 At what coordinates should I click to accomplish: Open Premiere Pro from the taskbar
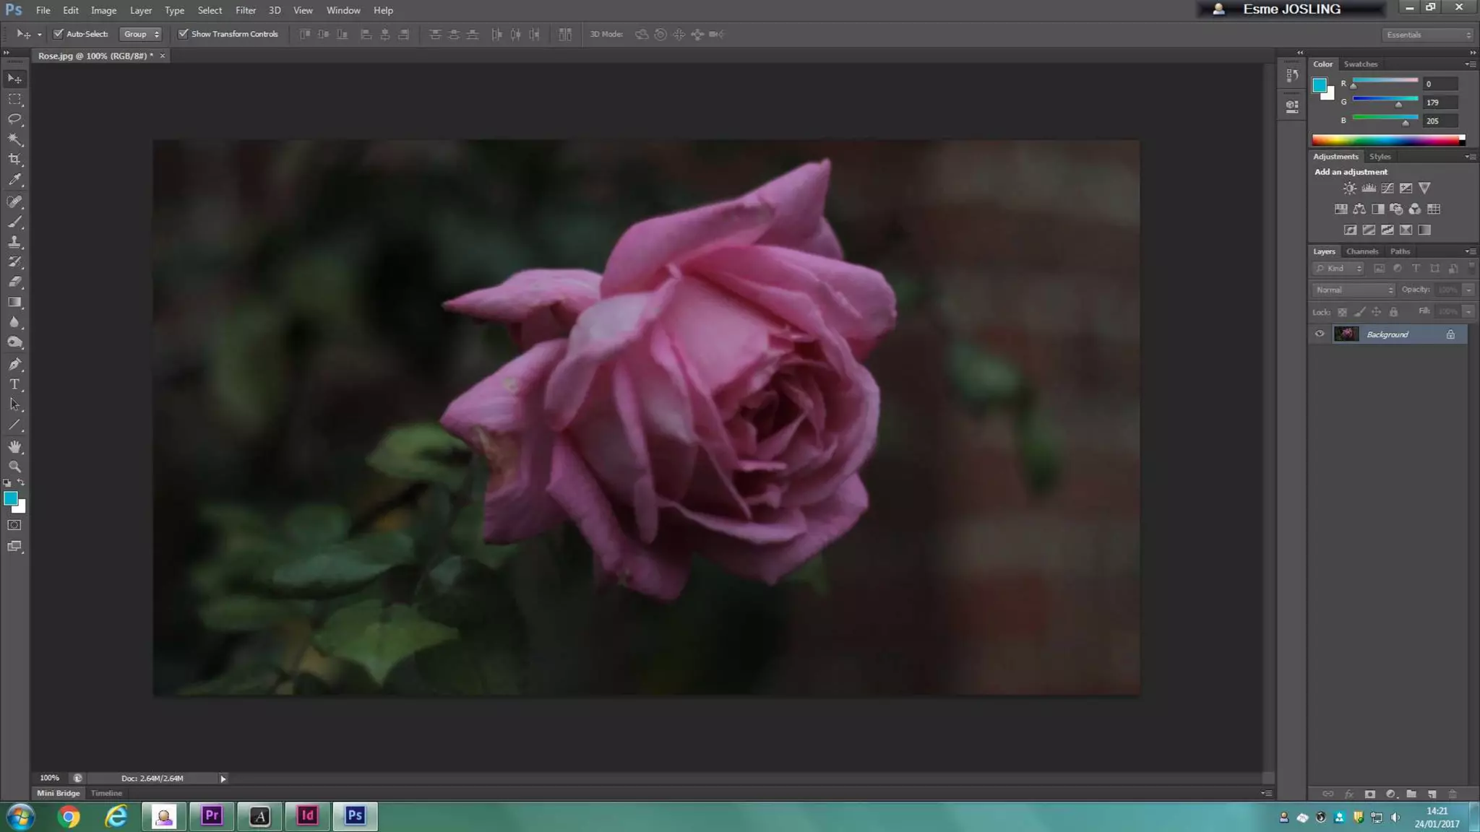coord(212,816)
